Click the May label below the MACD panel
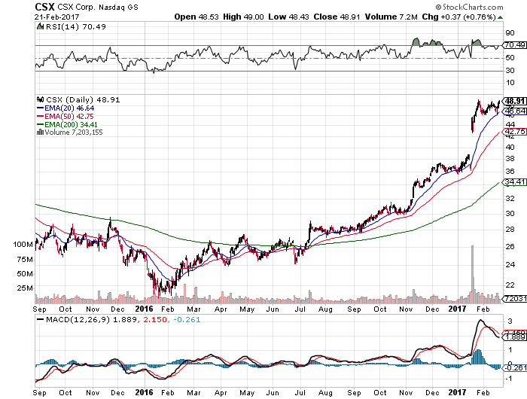Image resolution: width=527 pixels, height=399 pixels. (247, 393)
